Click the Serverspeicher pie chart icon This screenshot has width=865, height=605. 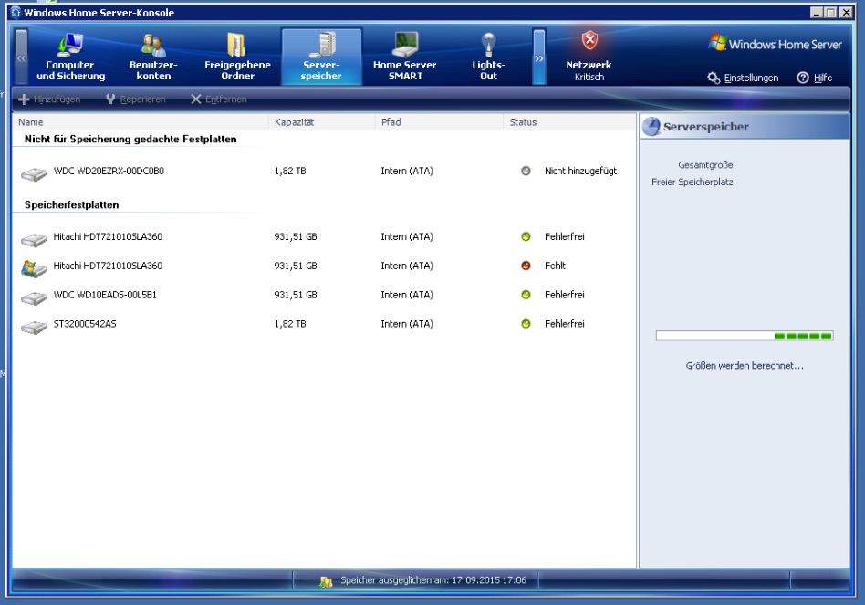(x=651, y=126)
